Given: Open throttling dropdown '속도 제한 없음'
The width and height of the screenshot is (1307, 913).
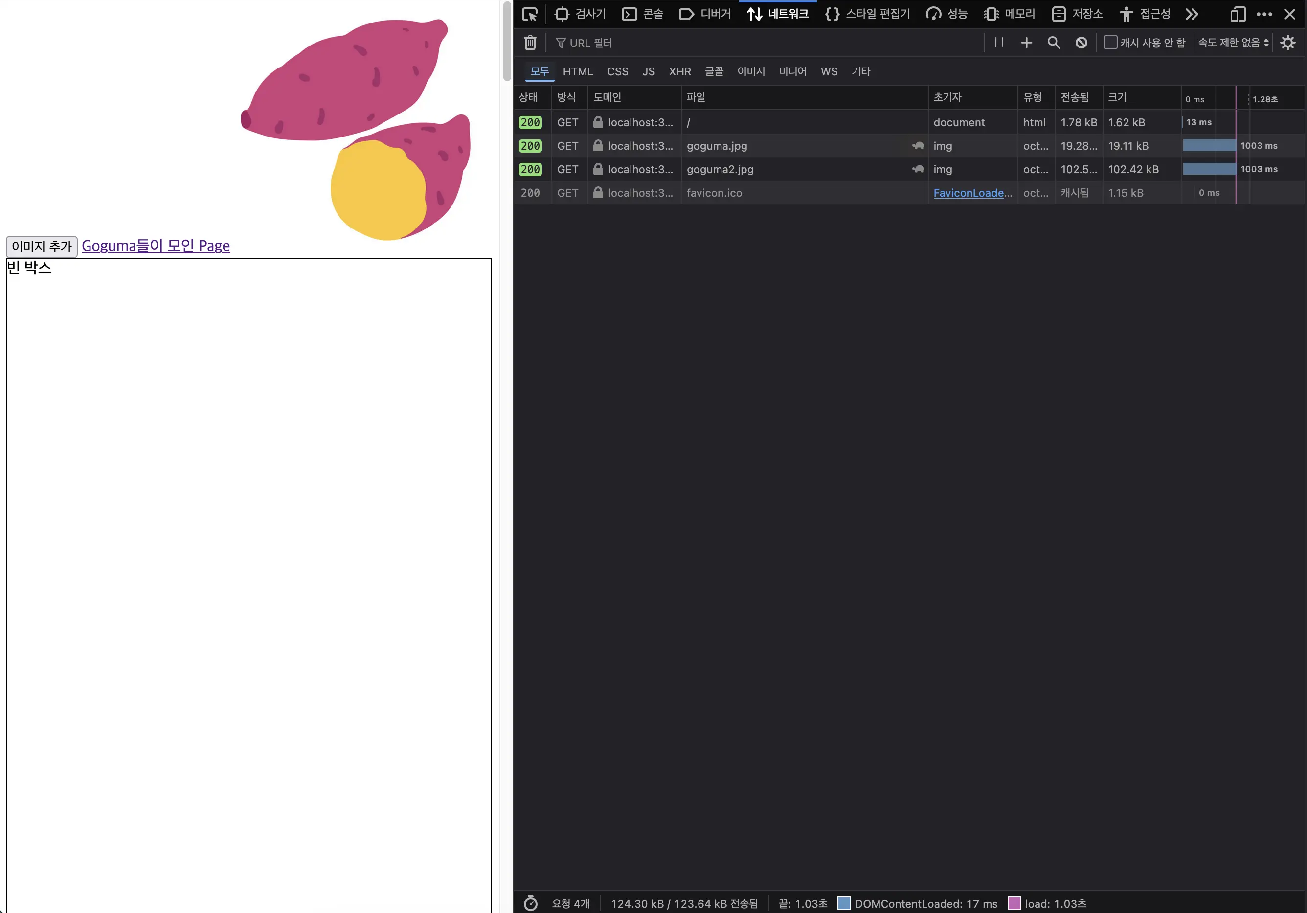Looking at the screenshot, I should pyautogui.click(x=1233, y=43).
